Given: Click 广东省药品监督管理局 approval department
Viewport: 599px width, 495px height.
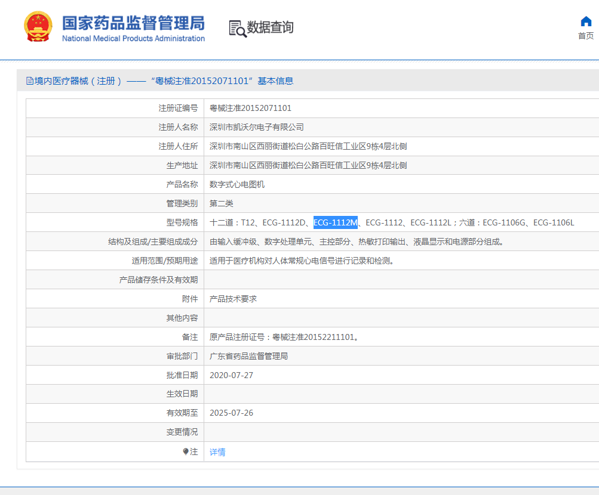Looking at the screenshot, I should [x=248, y=356].
